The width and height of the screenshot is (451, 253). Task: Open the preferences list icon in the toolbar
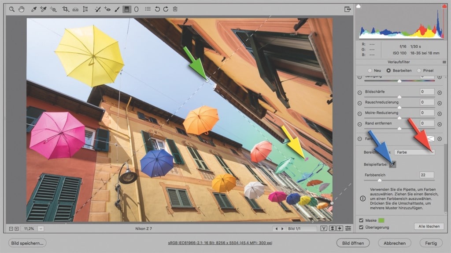pyautogui.click(x=148, y=9)
